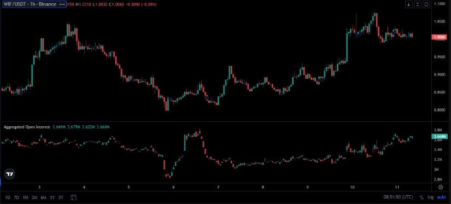
Task: Click date 3 on the time axis
Action: tap(39, 187)
